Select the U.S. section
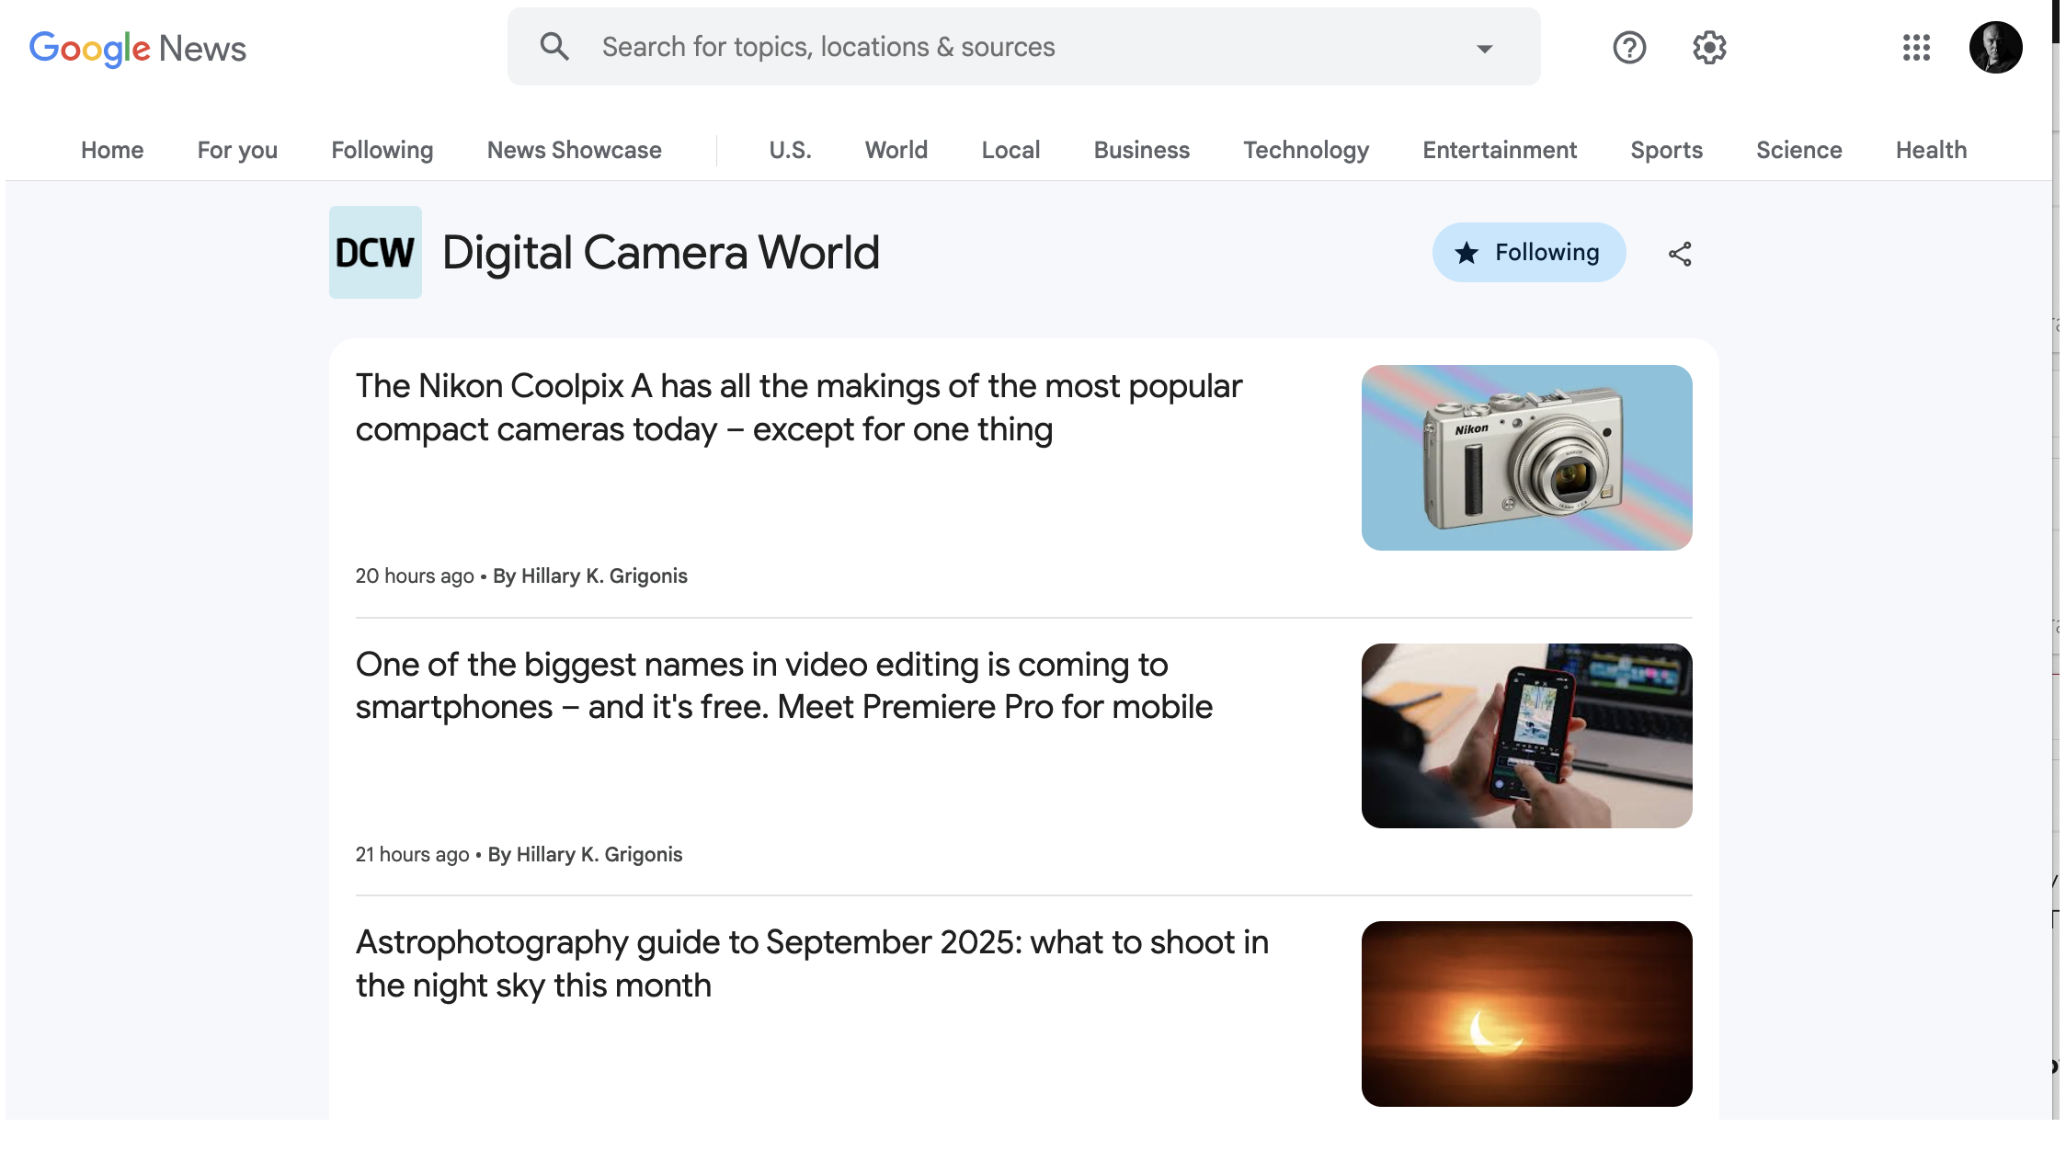The width and height of the screenshot is (2066, 1162). point(790,150)
